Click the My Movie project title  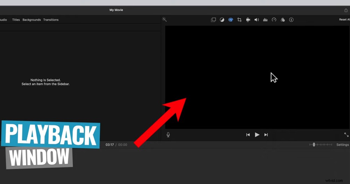coord(116,10)
